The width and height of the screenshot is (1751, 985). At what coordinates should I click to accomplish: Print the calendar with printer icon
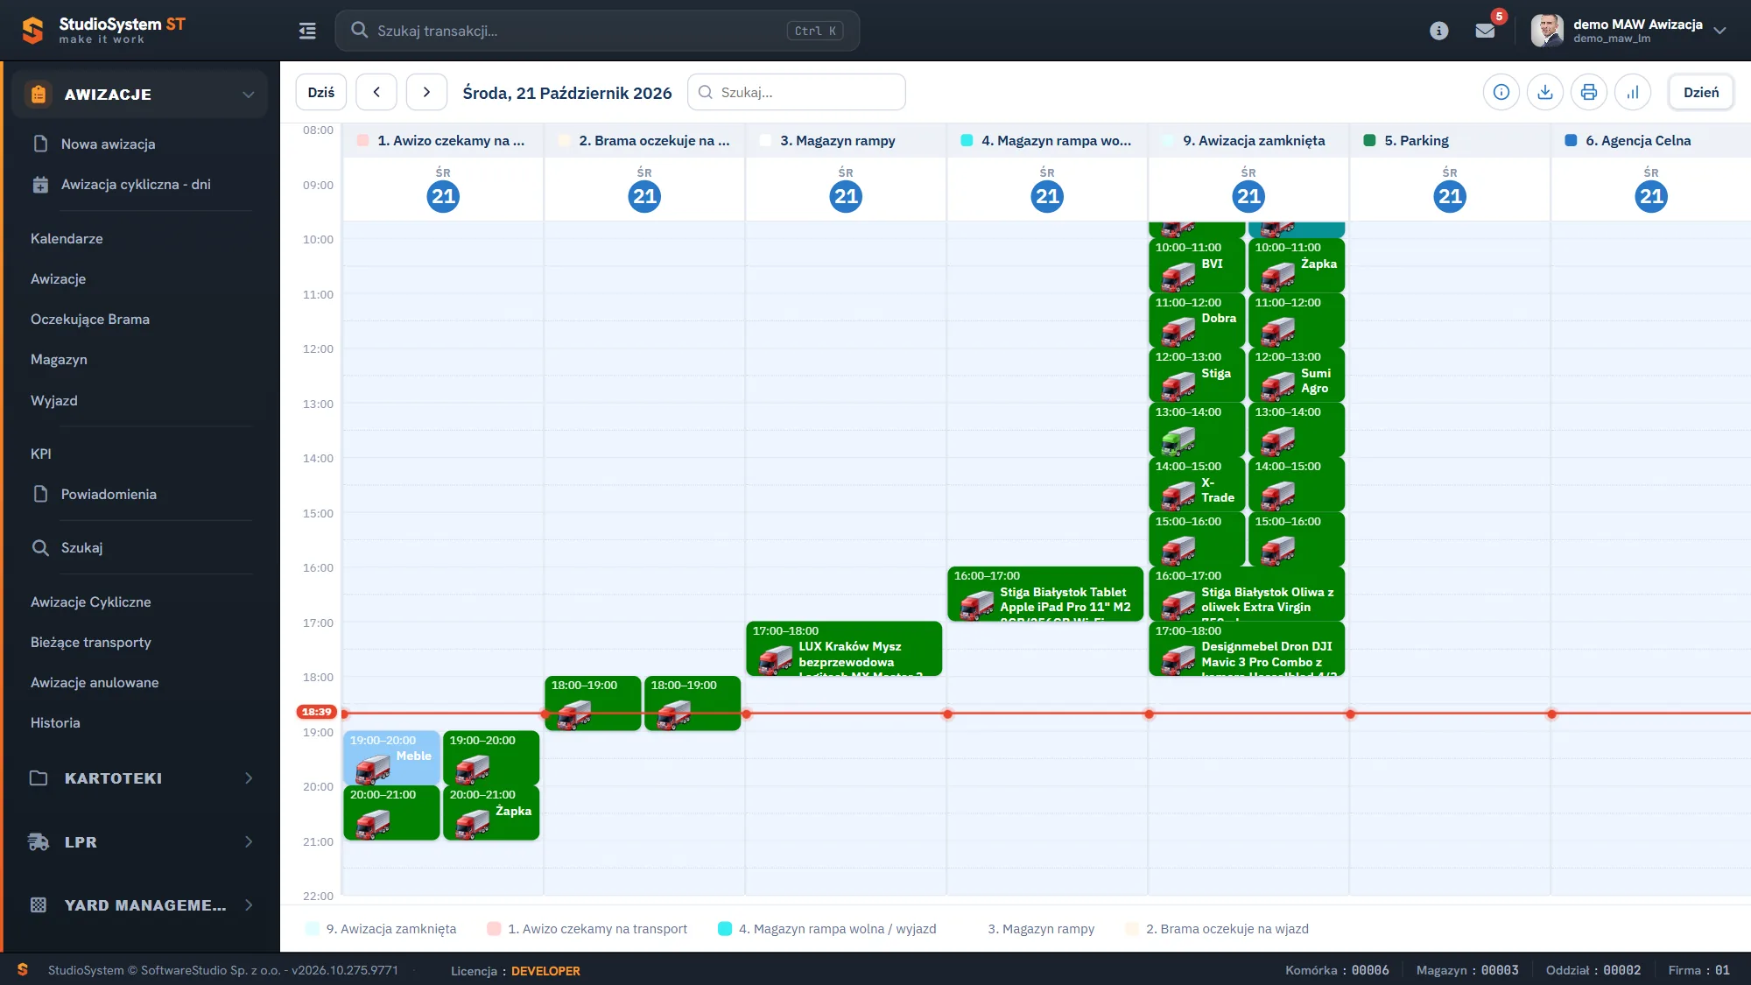pyautogui.click(x=1589, y=92)
